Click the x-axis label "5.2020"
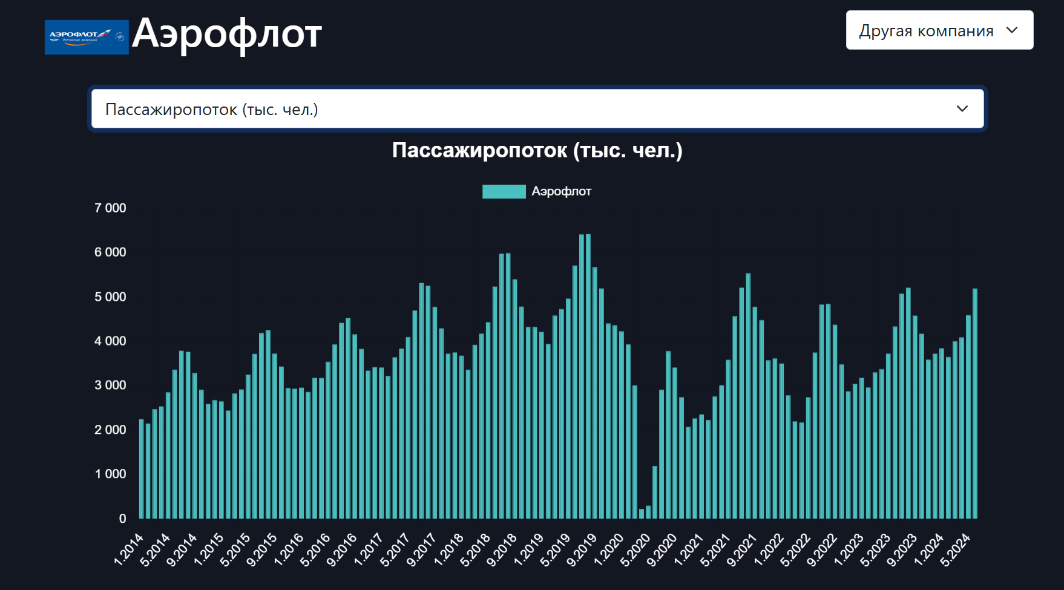1064x590 pixels. [x=636, y=549]
